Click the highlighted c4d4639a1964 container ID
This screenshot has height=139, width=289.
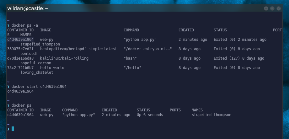(x=20, y=40)
